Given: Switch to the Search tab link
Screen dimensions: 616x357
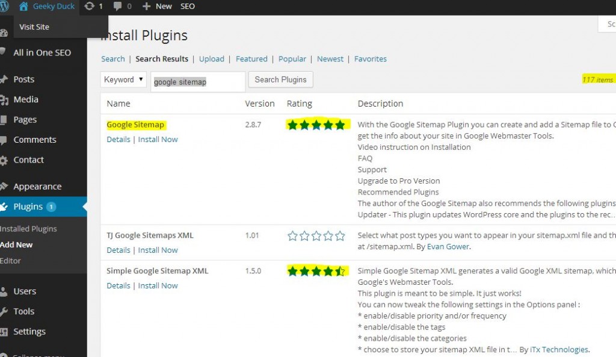Looking at the screenshot, I should 112,59.
